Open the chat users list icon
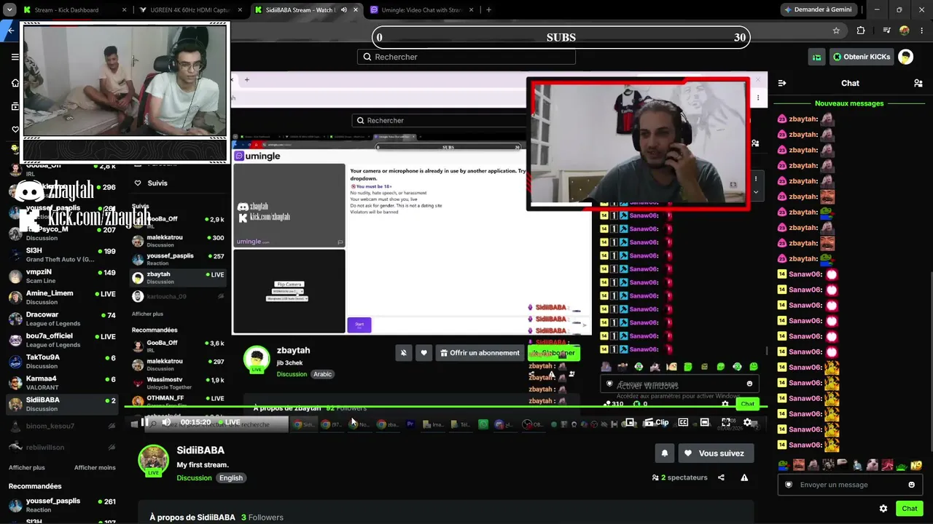 tap(918, 83)
